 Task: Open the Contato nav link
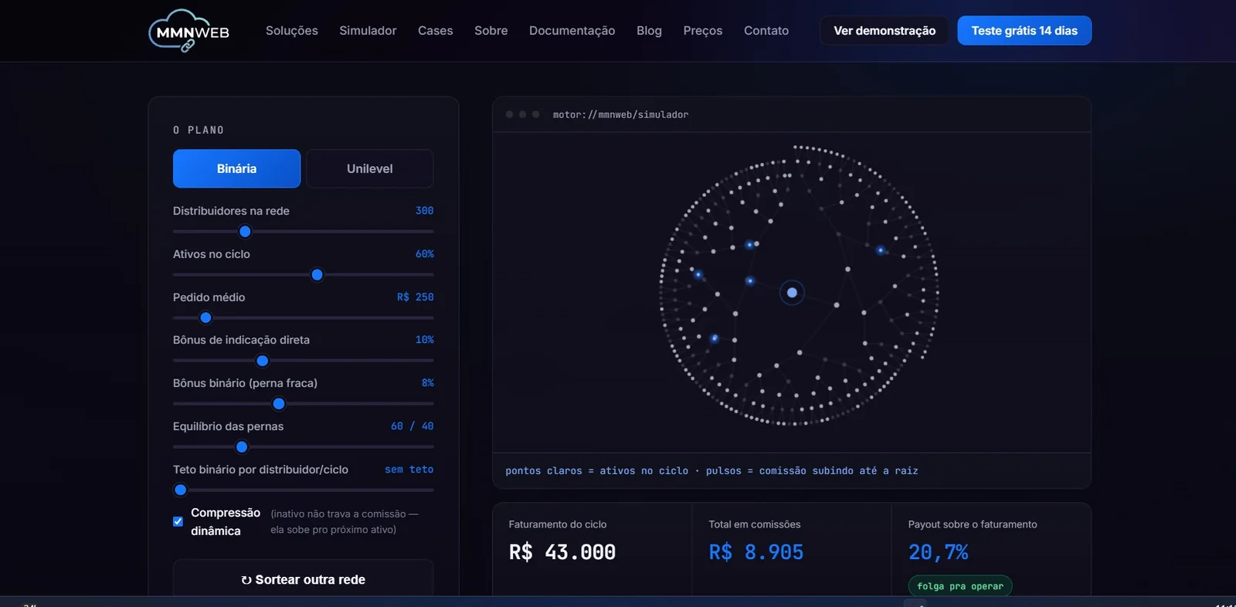[x=766, y=31]
